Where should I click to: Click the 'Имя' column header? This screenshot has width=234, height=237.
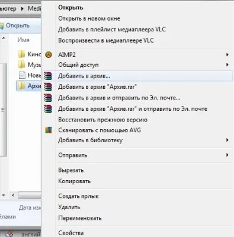click(x=23, y=40)
